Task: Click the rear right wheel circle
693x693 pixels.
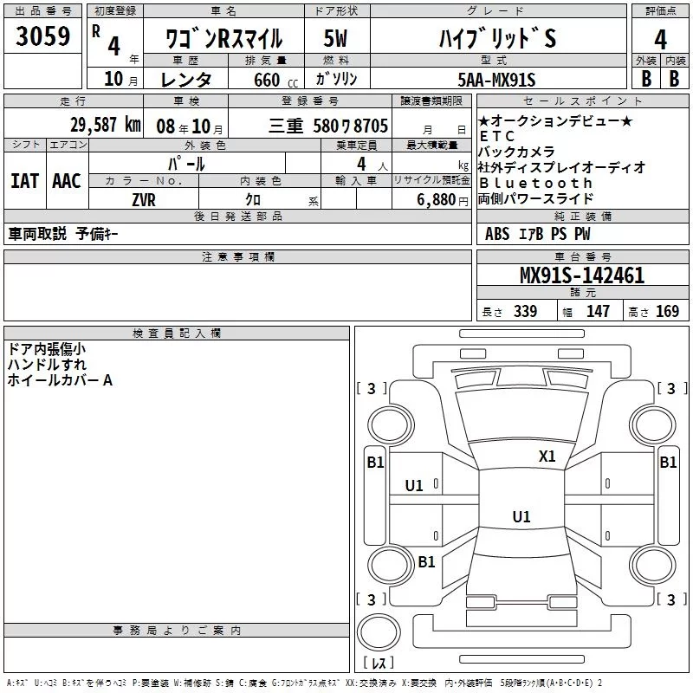Action: click(x=652, y=565)
